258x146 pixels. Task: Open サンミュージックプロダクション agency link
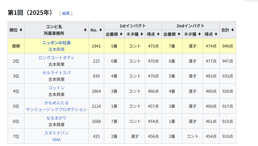(56, 109)
